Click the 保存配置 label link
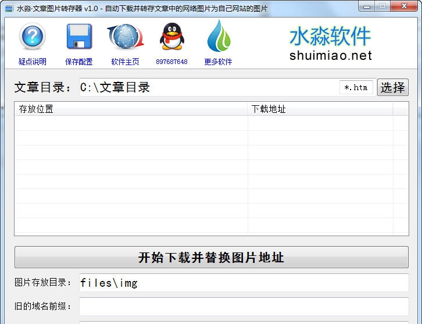The image size is (422, 324). tap(79, 62)
